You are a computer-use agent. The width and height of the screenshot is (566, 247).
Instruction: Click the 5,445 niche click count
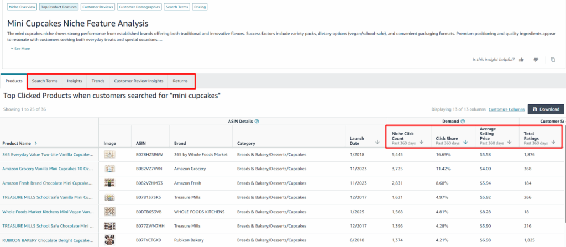click(x=397, y=154)
